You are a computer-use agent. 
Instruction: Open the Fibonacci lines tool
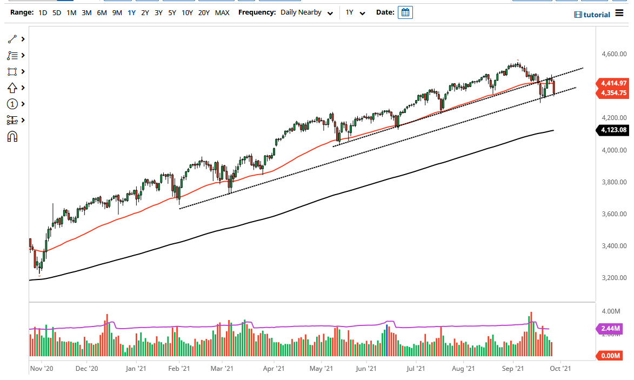pyautogui.click(x=11, y=55)
